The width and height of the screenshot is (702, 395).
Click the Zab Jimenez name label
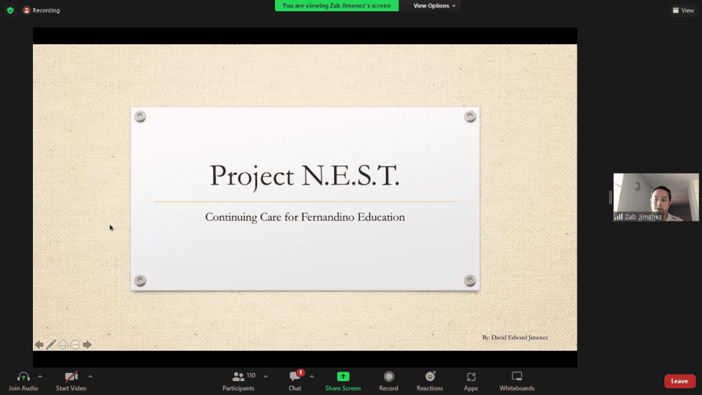point(643,217)
